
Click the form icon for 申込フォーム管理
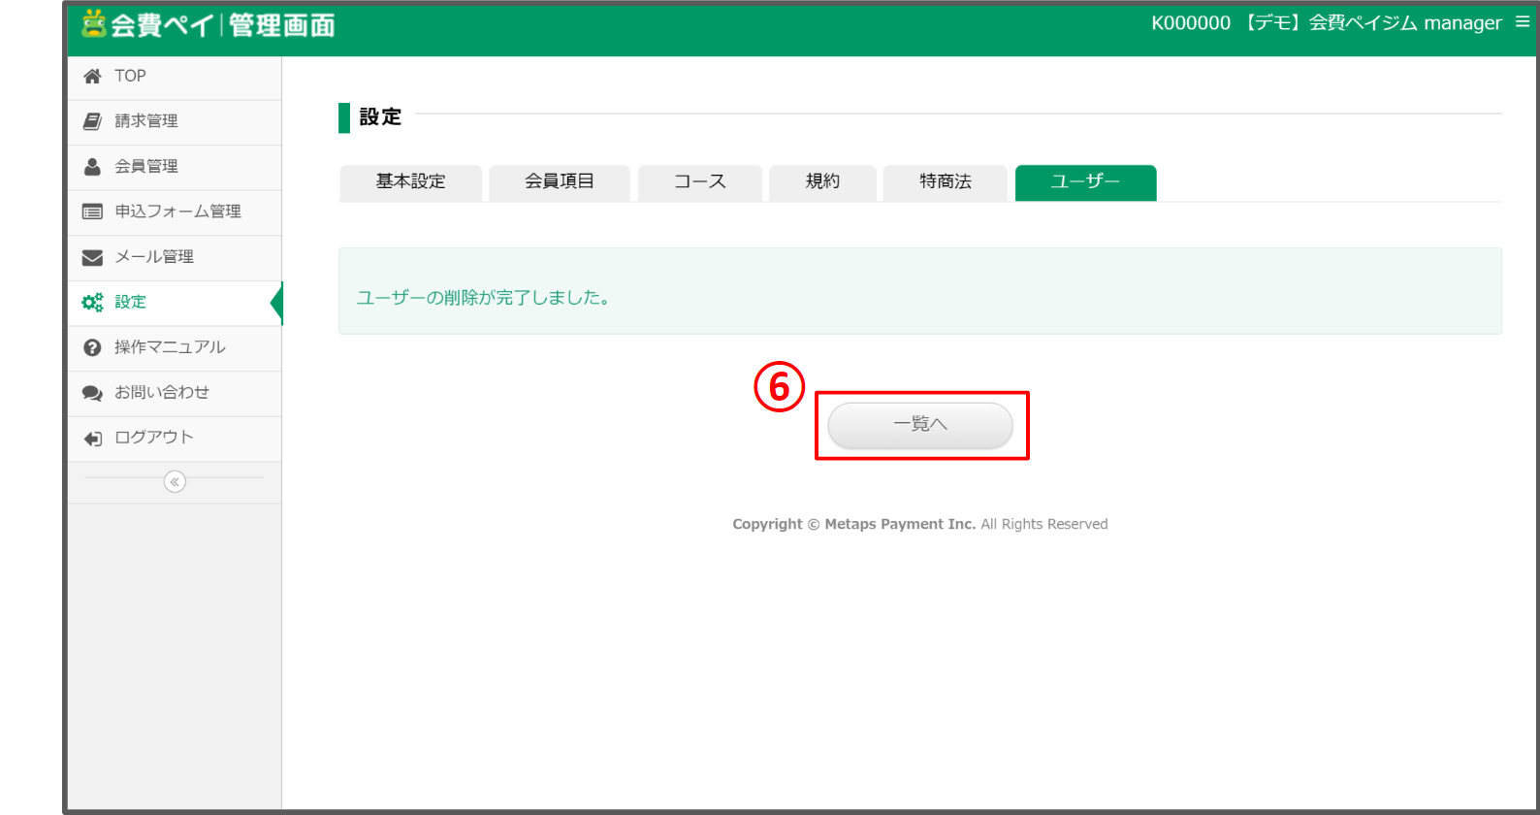pos(92,212)
